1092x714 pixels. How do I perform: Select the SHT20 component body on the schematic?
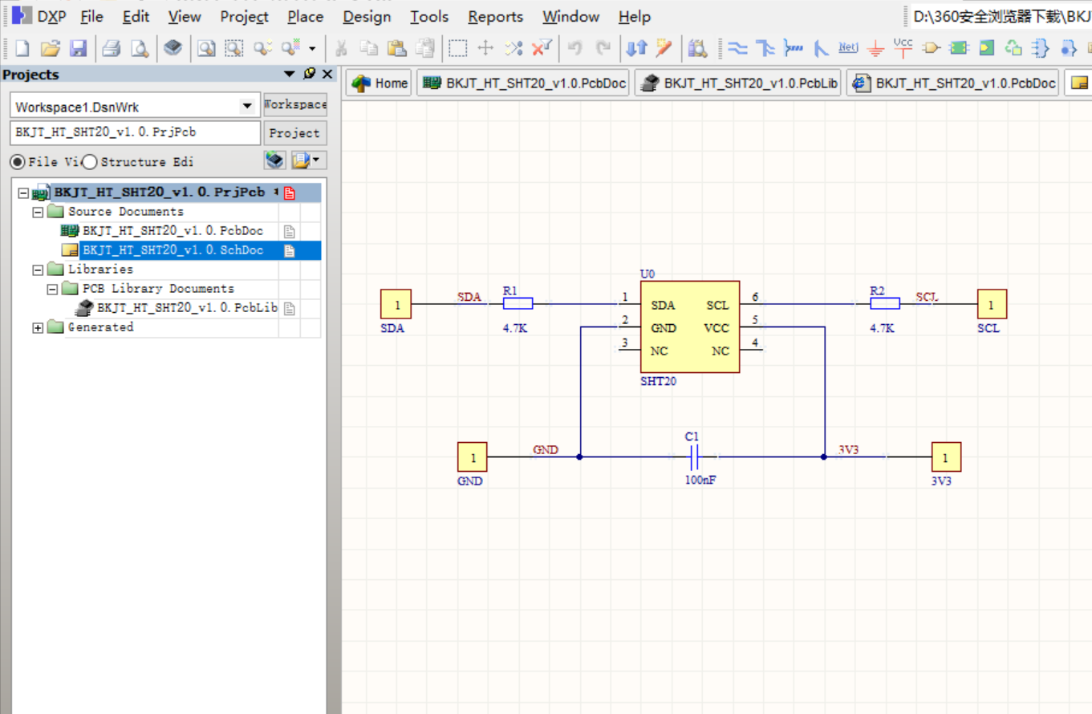pyautogui.click(x=689, y=327)
